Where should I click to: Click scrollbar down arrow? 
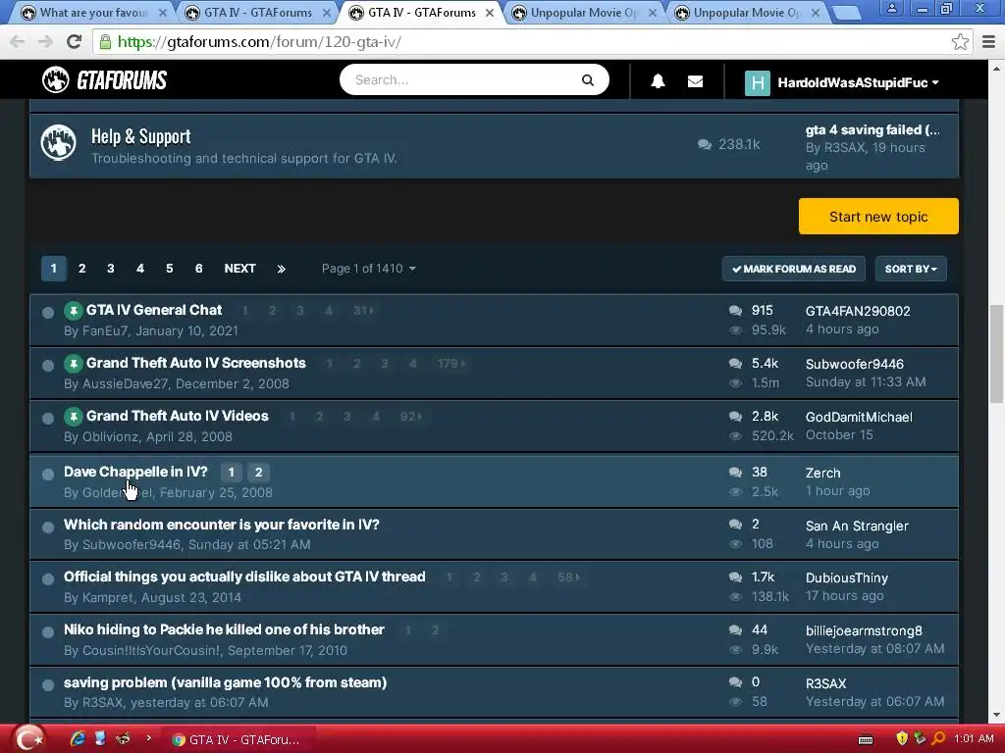[x=996, y=715]
